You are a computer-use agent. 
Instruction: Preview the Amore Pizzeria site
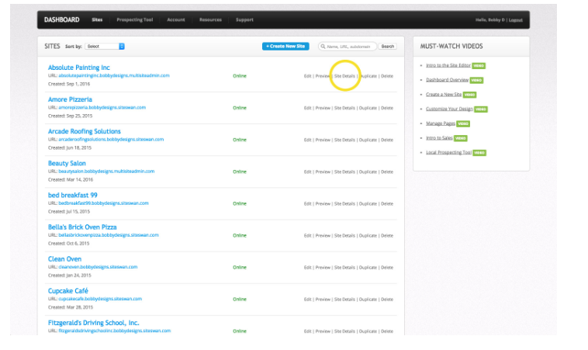(323, 108)
